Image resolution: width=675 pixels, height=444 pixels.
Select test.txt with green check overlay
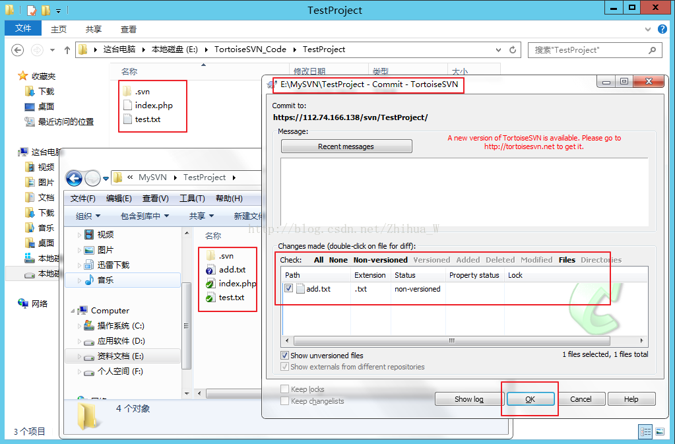(225, 298)
